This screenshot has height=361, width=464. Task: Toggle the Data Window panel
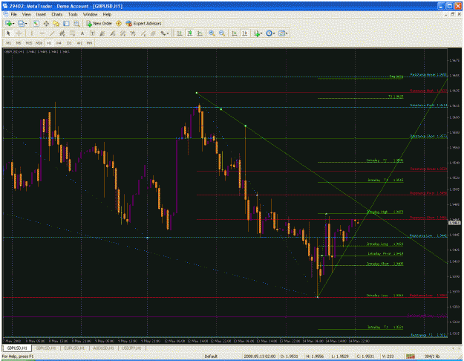pyautogui.click(x=46, y=23)
